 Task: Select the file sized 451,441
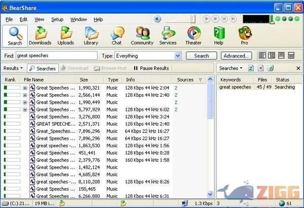coord(87,153)
